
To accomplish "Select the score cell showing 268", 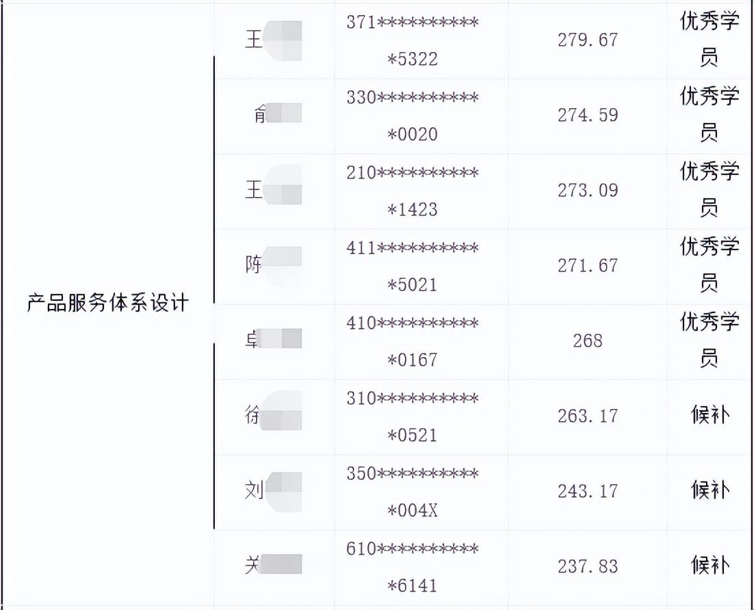I will [587, 341].
